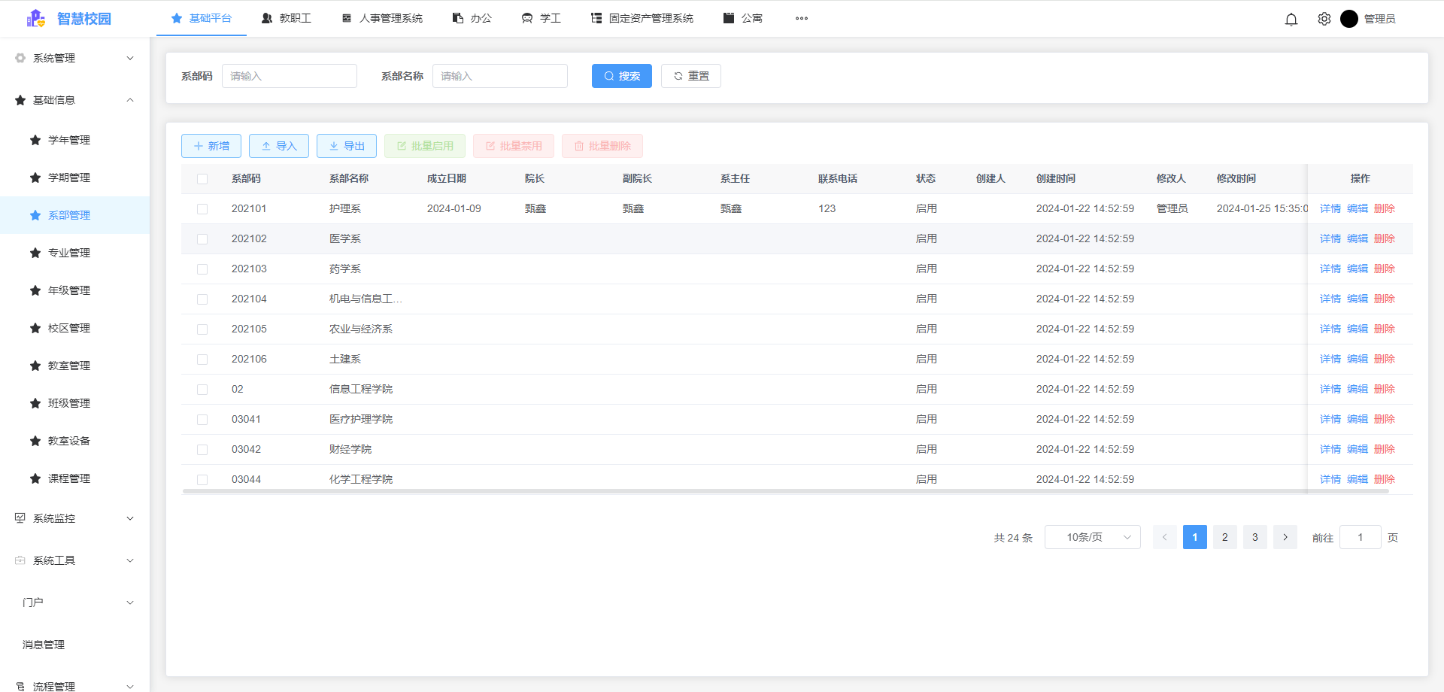Screen dimensions: 1444x692
Task: Open the 10条/页 page size dropdown
Action: click(1092, 536)
